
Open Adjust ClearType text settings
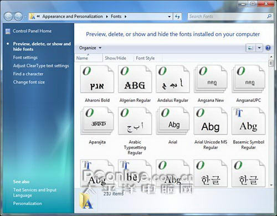(41, 66)
